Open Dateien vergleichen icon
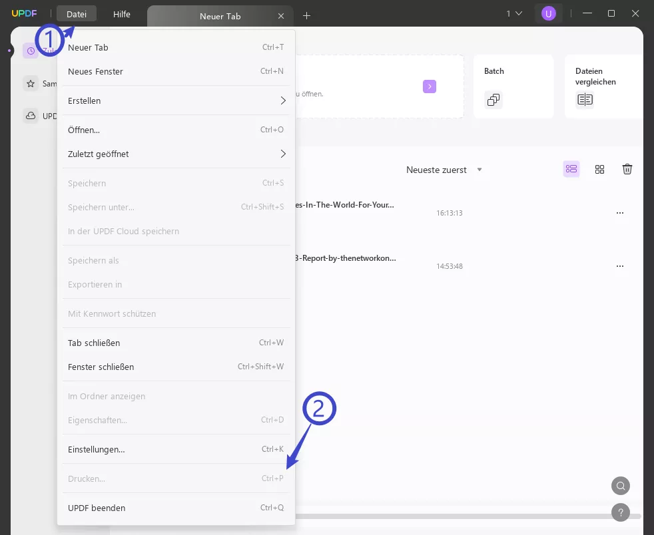The height and width of the screenshot is (535, 654). coord(585,100)
